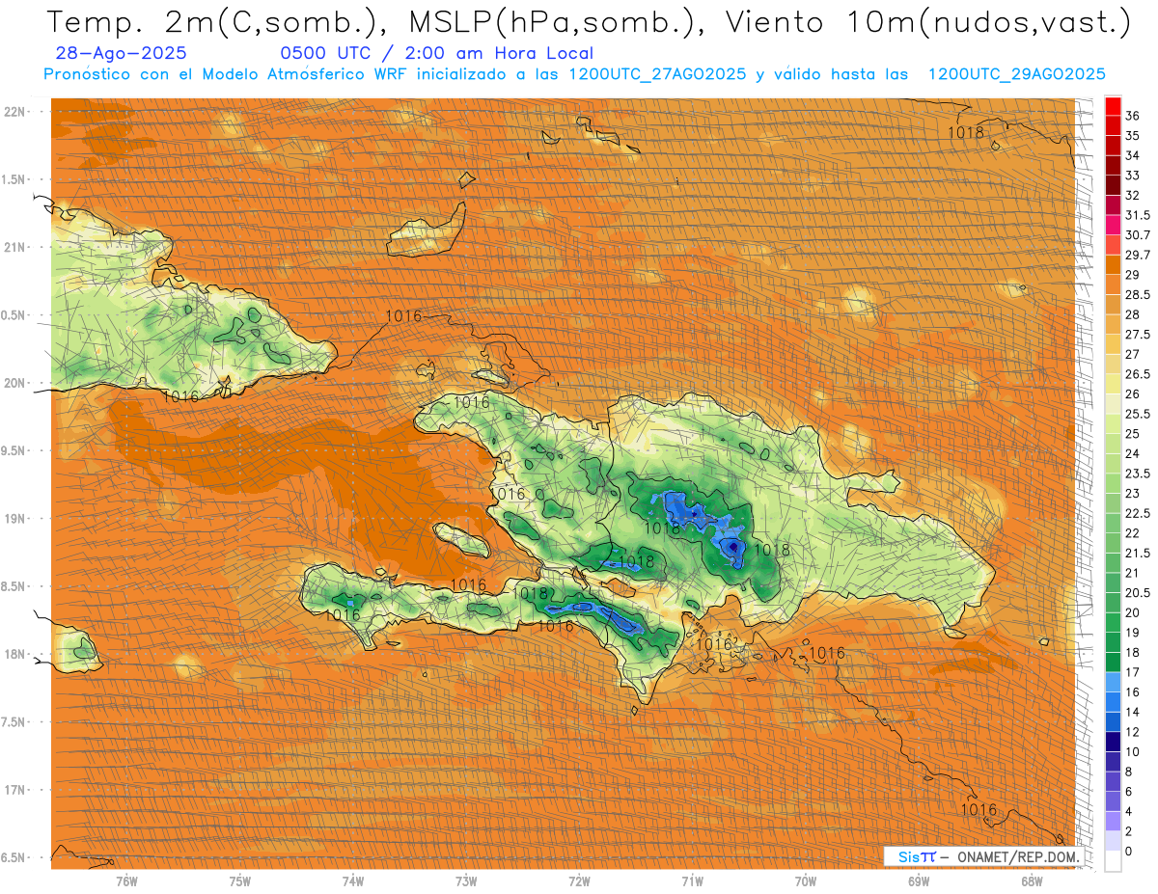Select the orange swatch between 29 and 29.7
Screen dimensions: 1158x894
(x=1113, y=264)
